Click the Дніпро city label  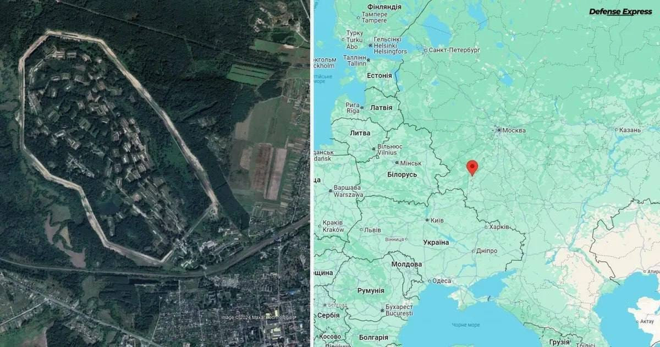[487, 251]
